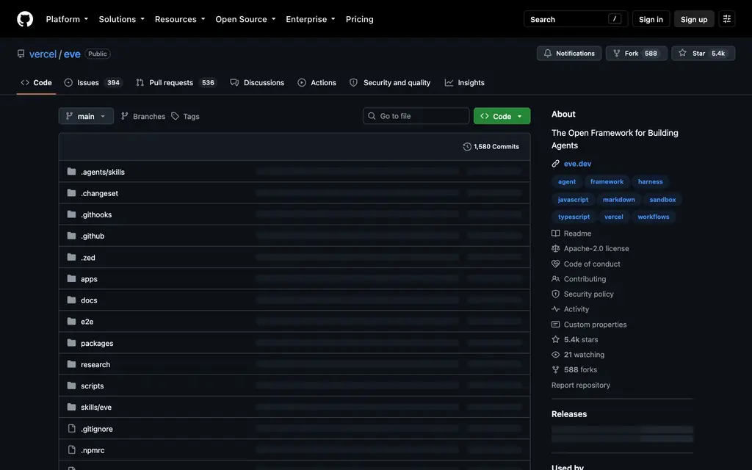Click the Go to file search field
Viewport: 752px width, 470px height.
tap(416, 116)
